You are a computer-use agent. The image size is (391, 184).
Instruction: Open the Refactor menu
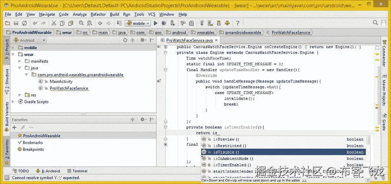tap(98, 15)
